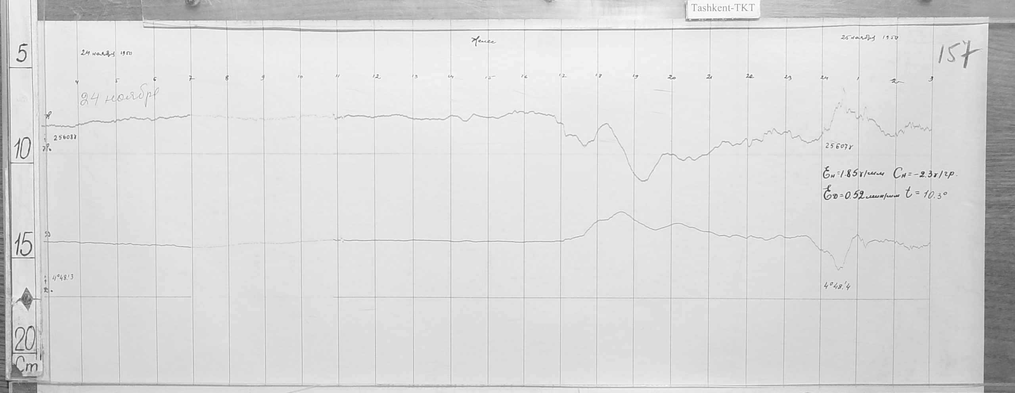Image resolution: width=1015 pixels, height=393 pixels.
Task: Click the 10 mark on the ruler
Action: [23, 150]
